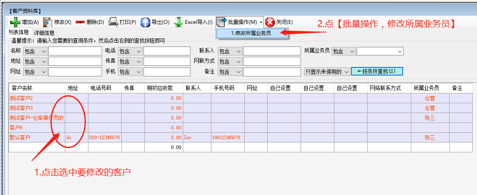Viewport: 477px width, 195px height.
Task: Select 修改所属业务员 from the batch menu
Action: pos(251,33)
